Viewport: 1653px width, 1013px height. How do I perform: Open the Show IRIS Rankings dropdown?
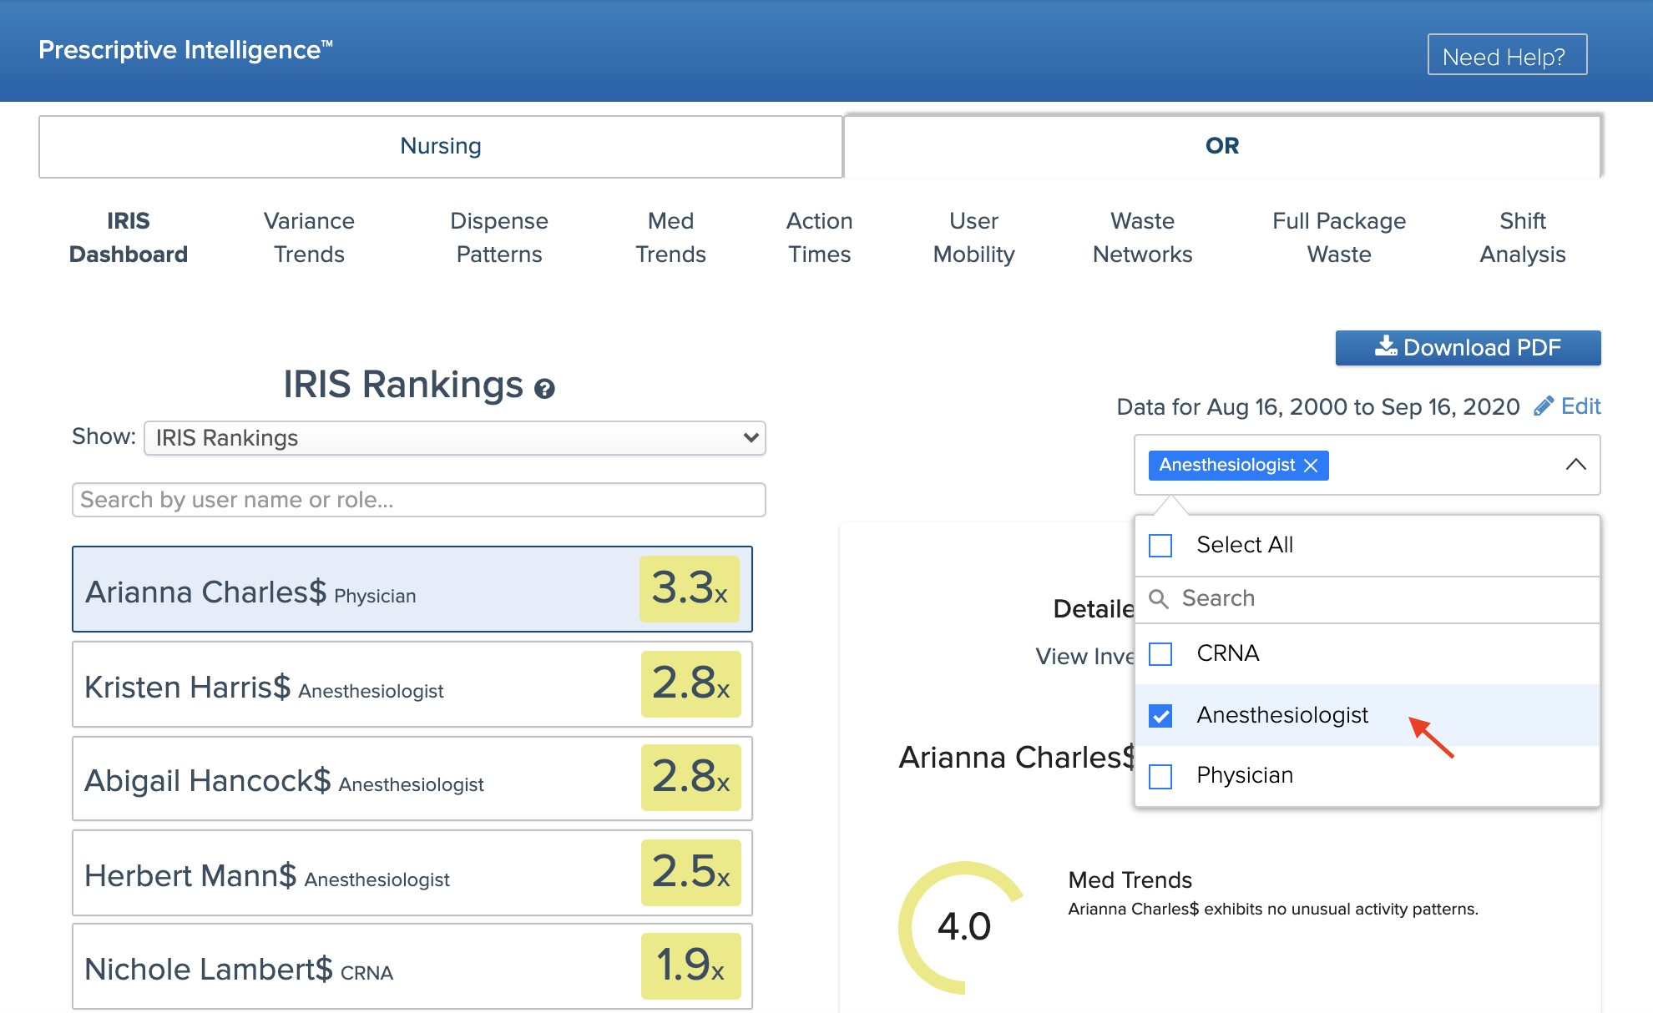tap(454, 438)
